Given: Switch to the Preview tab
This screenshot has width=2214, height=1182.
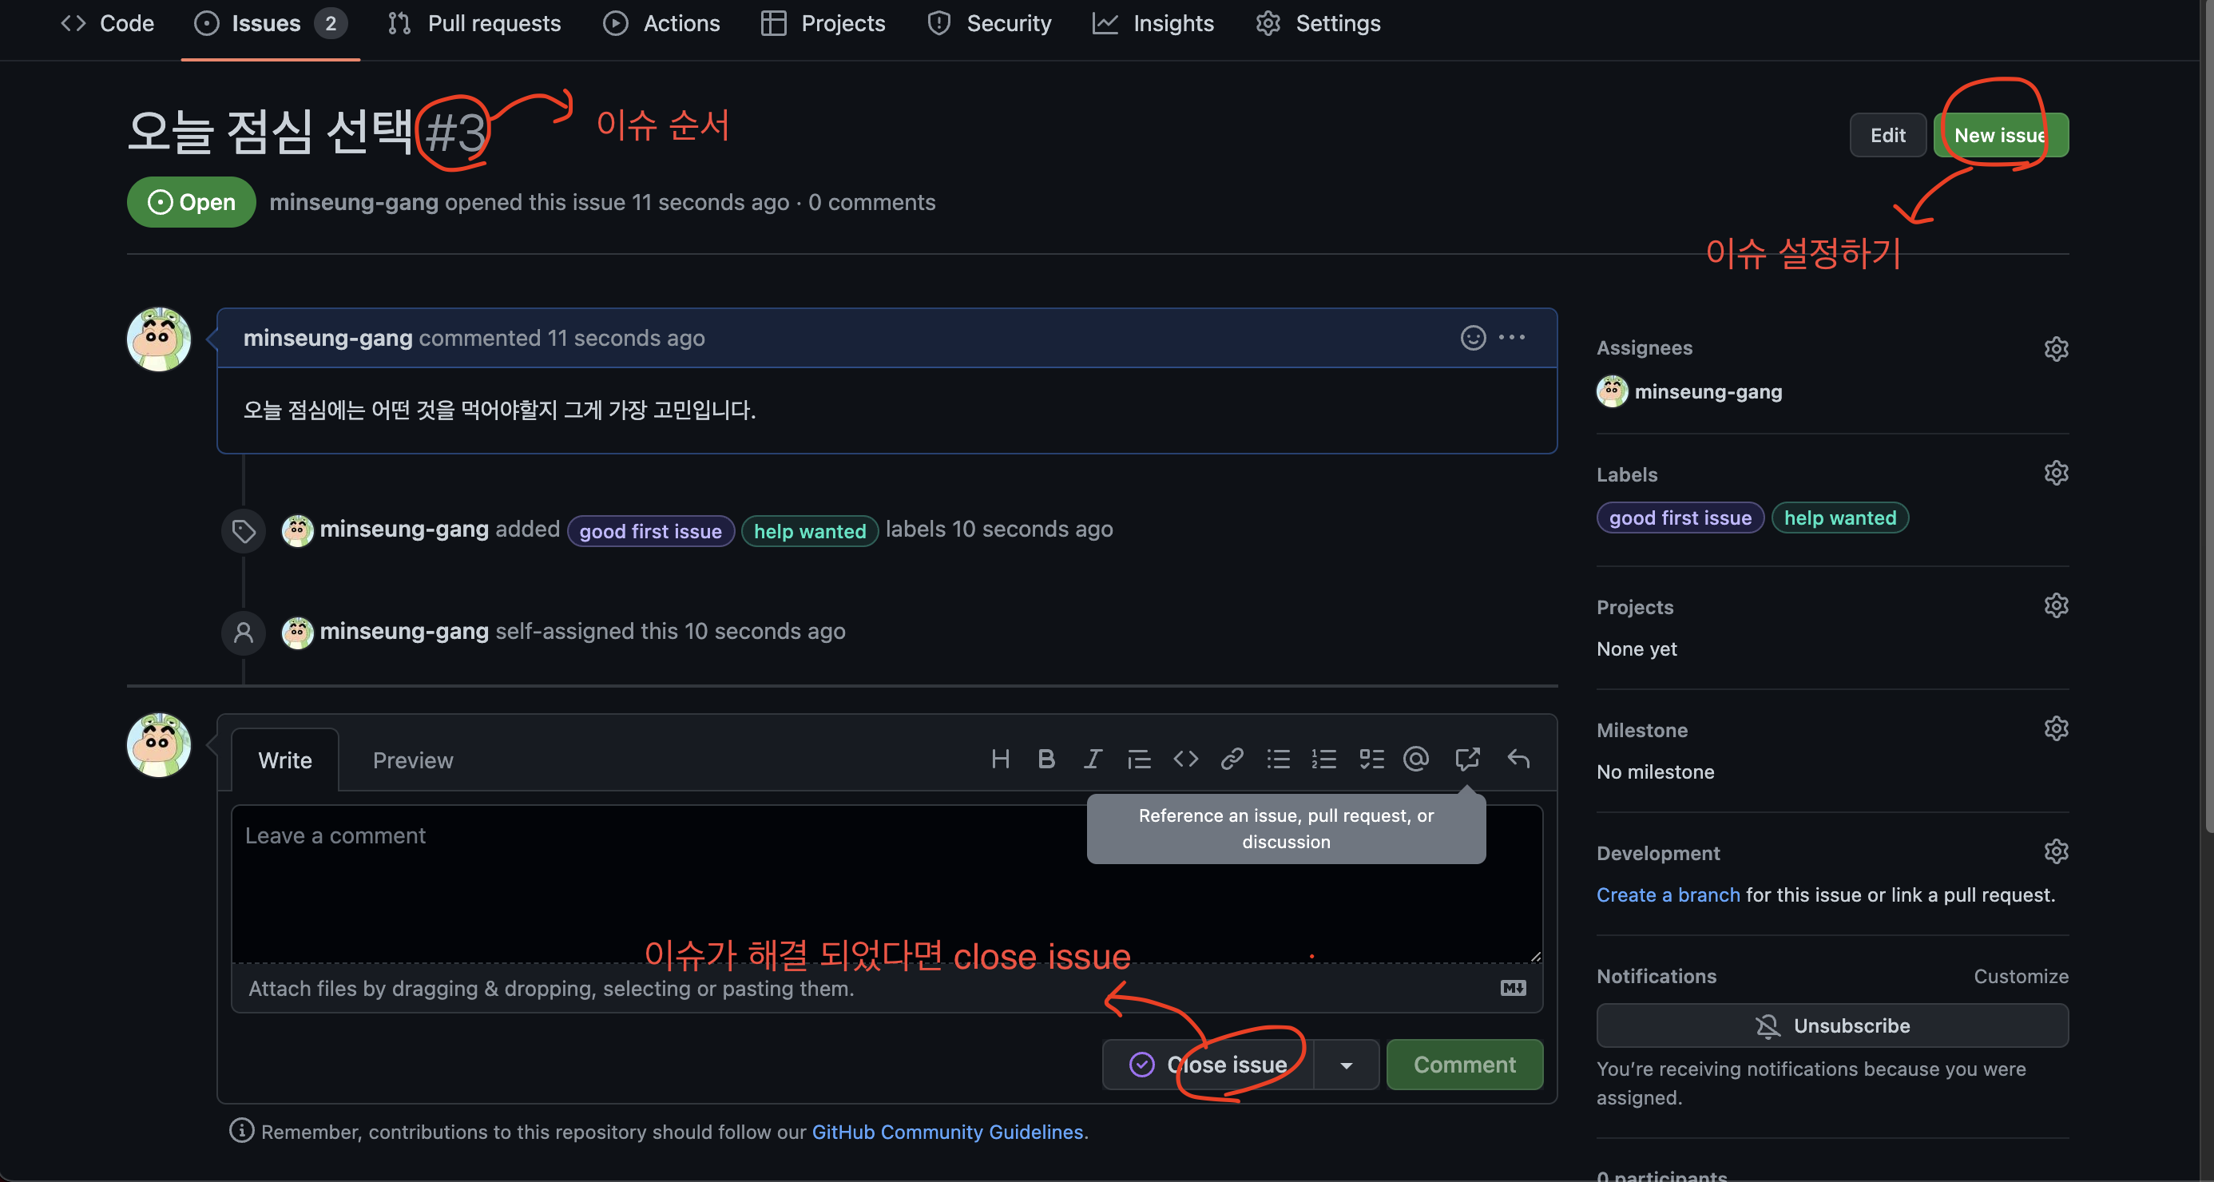Looking at the screenshot, I should coord(413,760).
